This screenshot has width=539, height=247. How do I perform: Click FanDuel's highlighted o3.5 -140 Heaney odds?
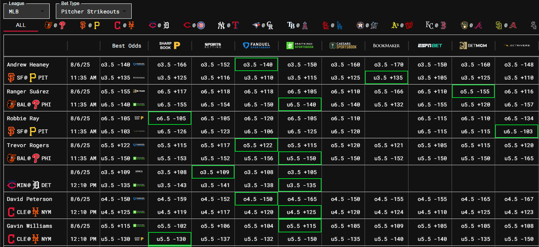[x=256, y=65]
